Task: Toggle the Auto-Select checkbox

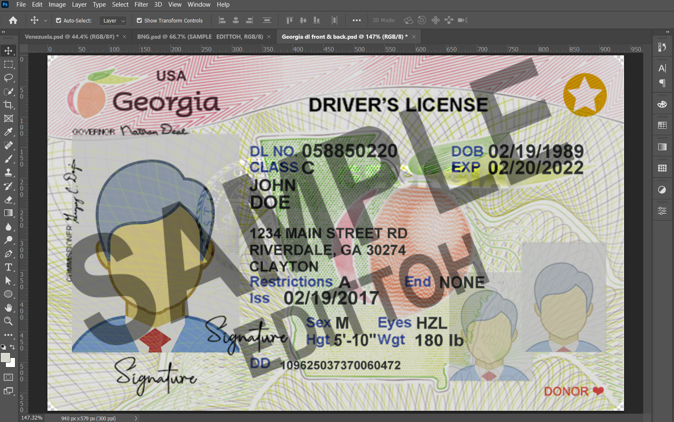Action: [59, 20]
